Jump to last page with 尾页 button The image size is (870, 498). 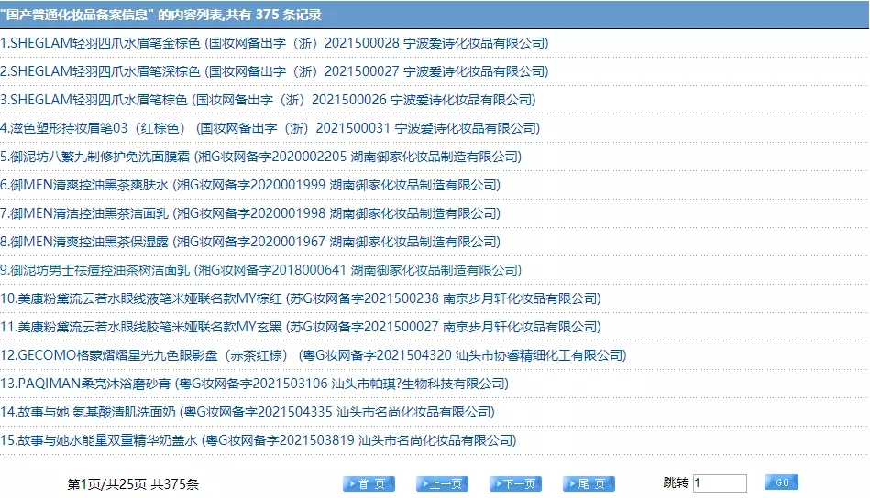pos(589,483)
